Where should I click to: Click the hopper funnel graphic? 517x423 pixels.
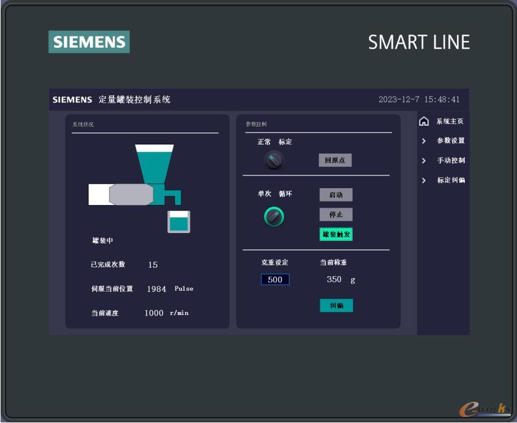tap(154, 164)
